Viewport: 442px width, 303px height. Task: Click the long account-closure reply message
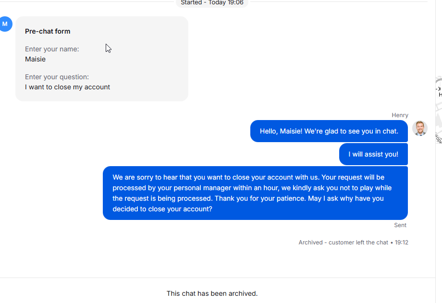coord(255,193)
